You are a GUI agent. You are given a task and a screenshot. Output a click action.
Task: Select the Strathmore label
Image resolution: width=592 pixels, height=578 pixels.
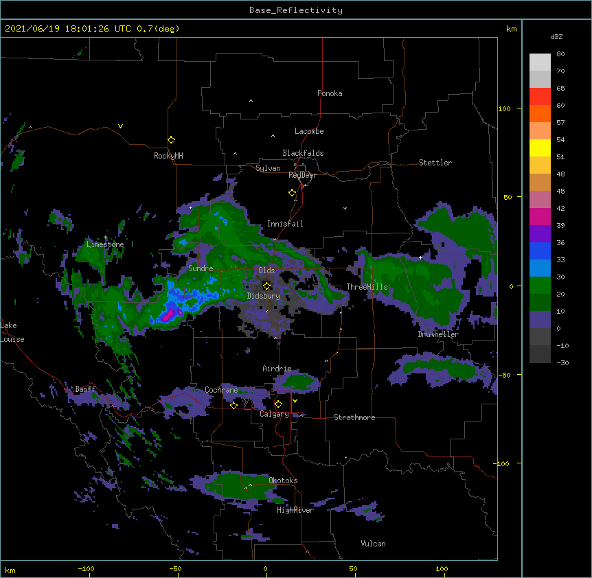tap(354, 417)
